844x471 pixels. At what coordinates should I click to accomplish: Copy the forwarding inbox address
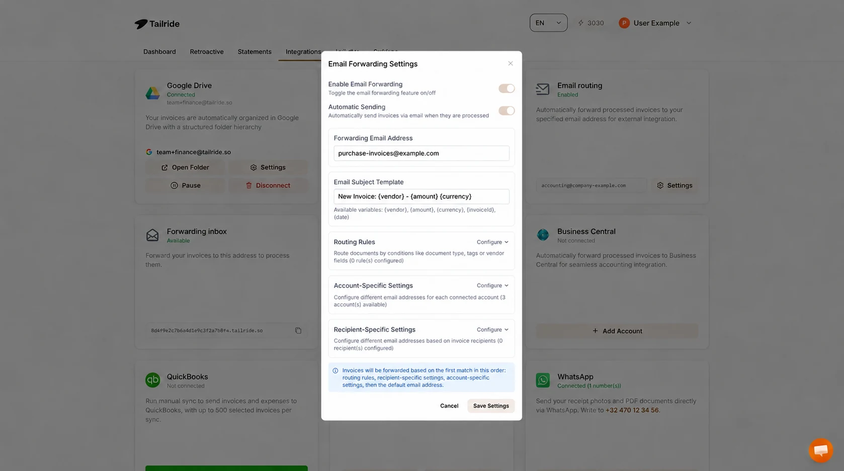point(298,330)
